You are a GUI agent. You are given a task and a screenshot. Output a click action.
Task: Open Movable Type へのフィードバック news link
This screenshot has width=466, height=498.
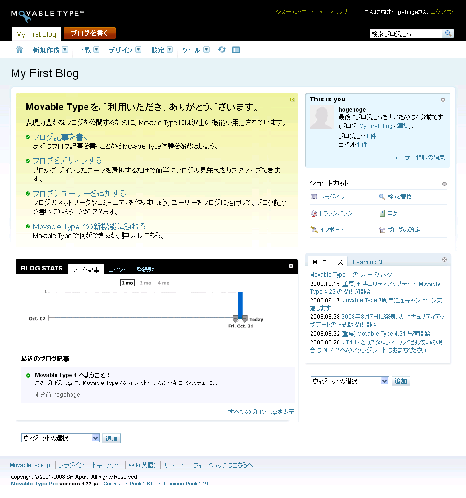click(351, 275)
